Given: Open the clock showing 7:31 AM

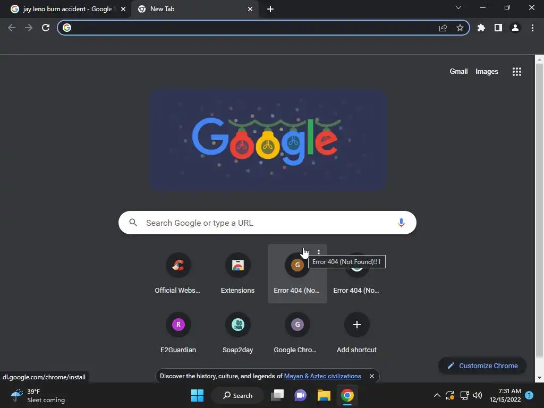Looking at the screenshot, I should click(x=505, y=395).
